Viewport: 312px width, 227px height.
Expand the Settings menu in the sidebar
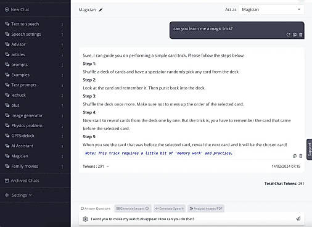click(x=18, y=195)
